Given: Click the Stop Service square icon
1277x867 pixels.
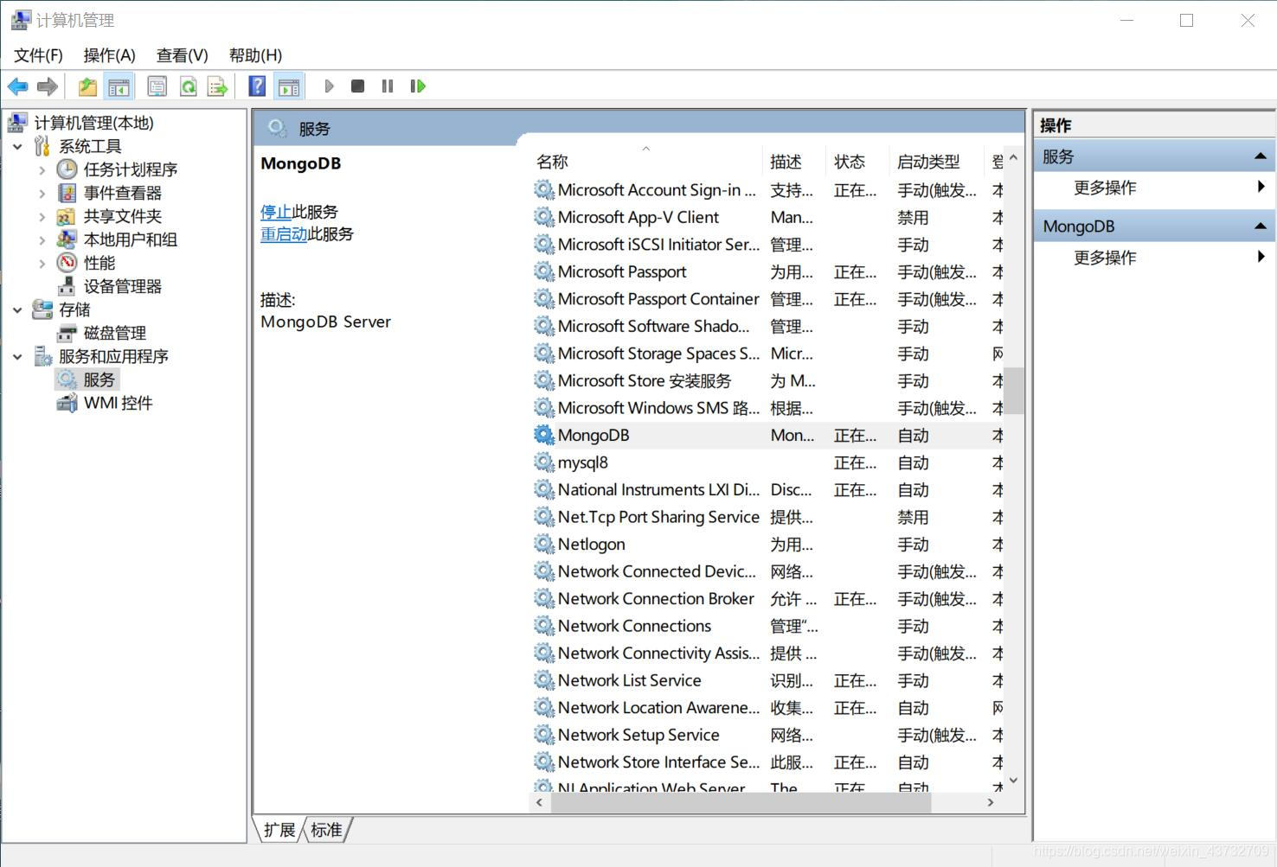Looking at the screenshot, I should tap(357, 86).
